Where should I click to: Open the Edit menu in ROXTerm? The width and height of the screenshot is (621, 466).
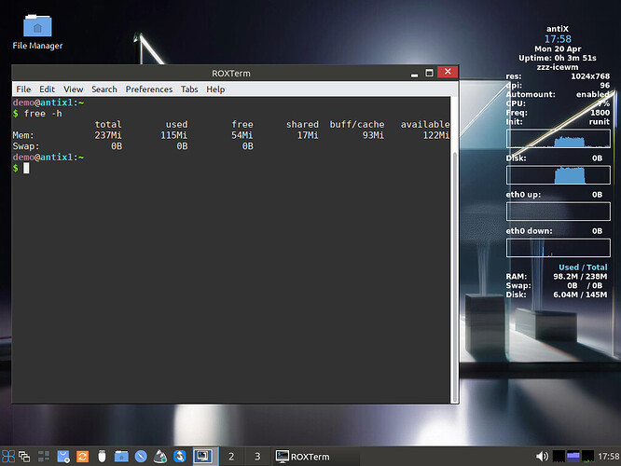pos(47,89)
